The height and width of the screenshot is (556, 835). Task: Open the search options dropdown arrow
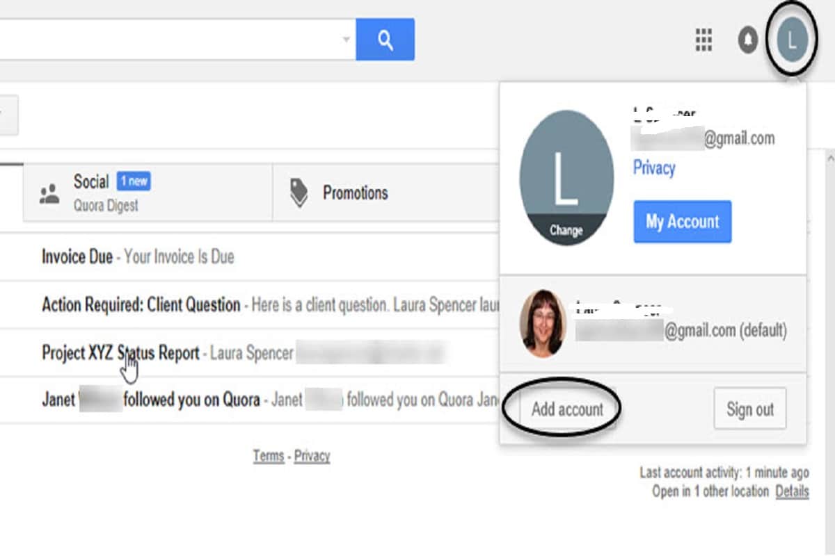[x=347, y=40]
